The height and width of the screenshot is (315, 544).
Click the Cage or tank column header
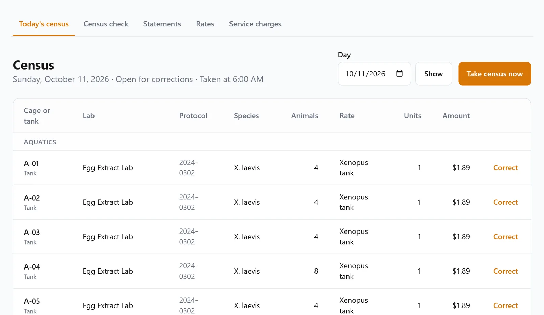click(37, 116)
